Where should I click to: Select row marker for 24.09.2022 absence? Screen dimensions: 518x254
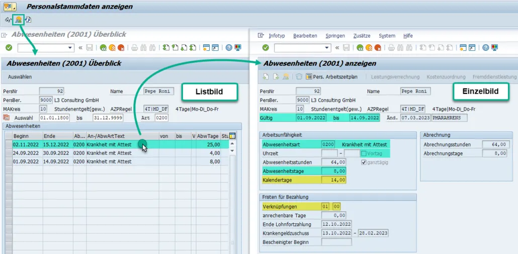9,153
